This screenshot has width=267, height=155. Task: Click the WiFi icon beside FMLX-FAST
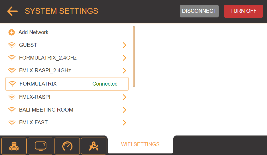(x=12, y=122)
